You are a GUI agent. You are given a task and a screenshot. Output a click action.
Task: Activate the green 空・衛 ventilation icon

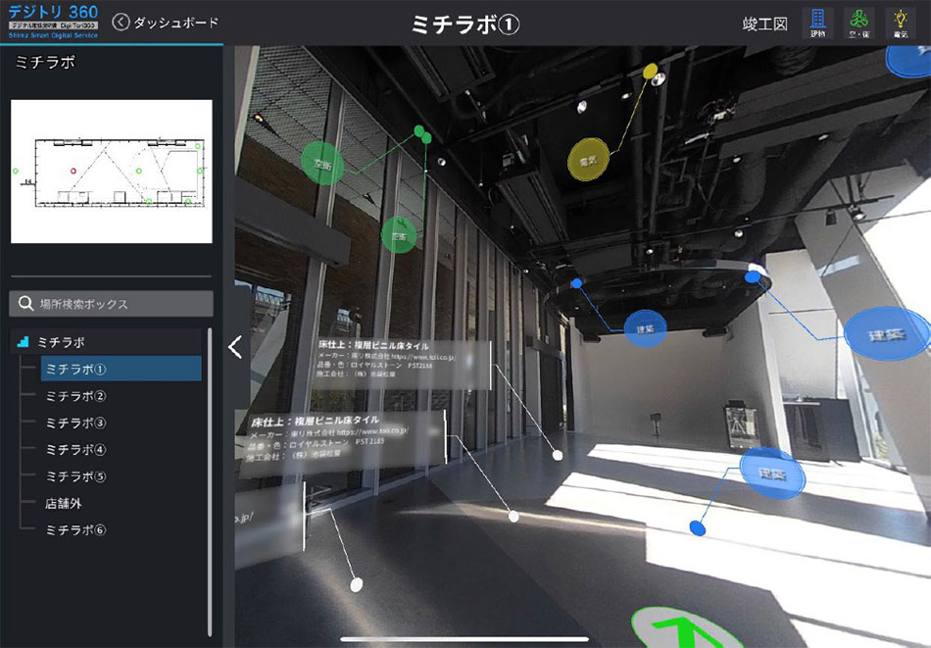[859, 20]
